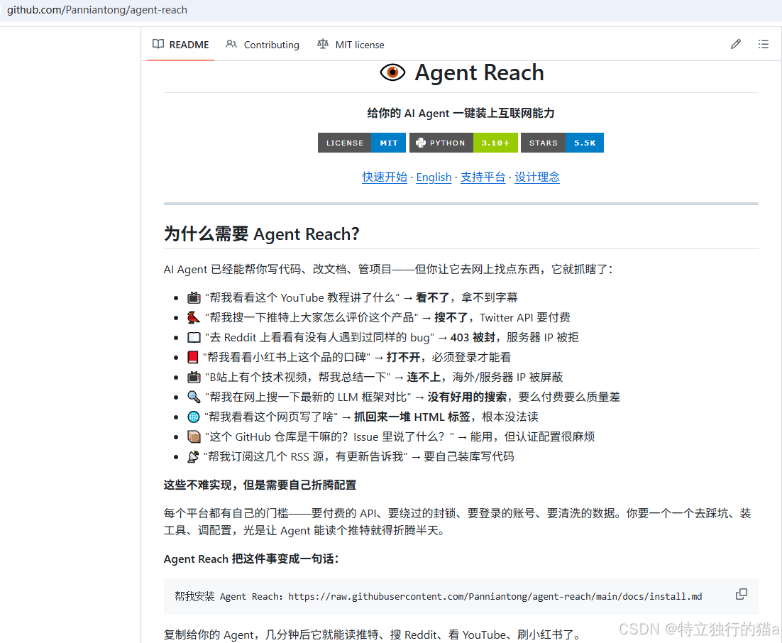The height and width of the screenshot is (643, 782).
Task: Click the paragraph starting 每个平台都有自己的门槛
Action: click(x=457, y=522)
